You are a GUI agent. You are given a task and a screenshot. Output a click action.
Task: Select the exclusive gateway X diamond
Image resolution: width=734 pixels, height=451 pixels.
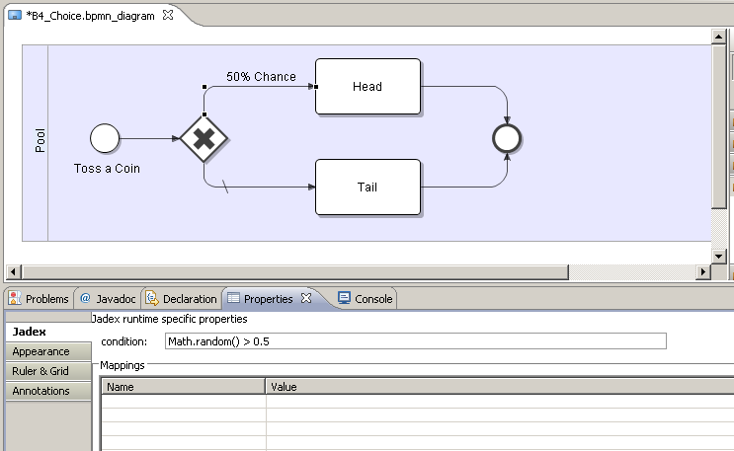click(x=204, y=139)
